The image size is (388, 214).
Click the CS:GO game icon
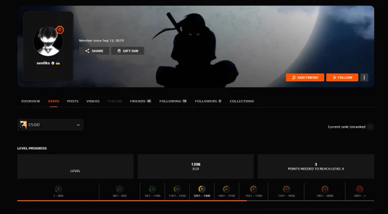point(23,125)
